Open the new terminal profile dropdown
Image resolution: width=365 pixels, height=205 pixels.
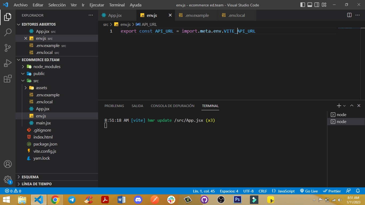(344, 106)
